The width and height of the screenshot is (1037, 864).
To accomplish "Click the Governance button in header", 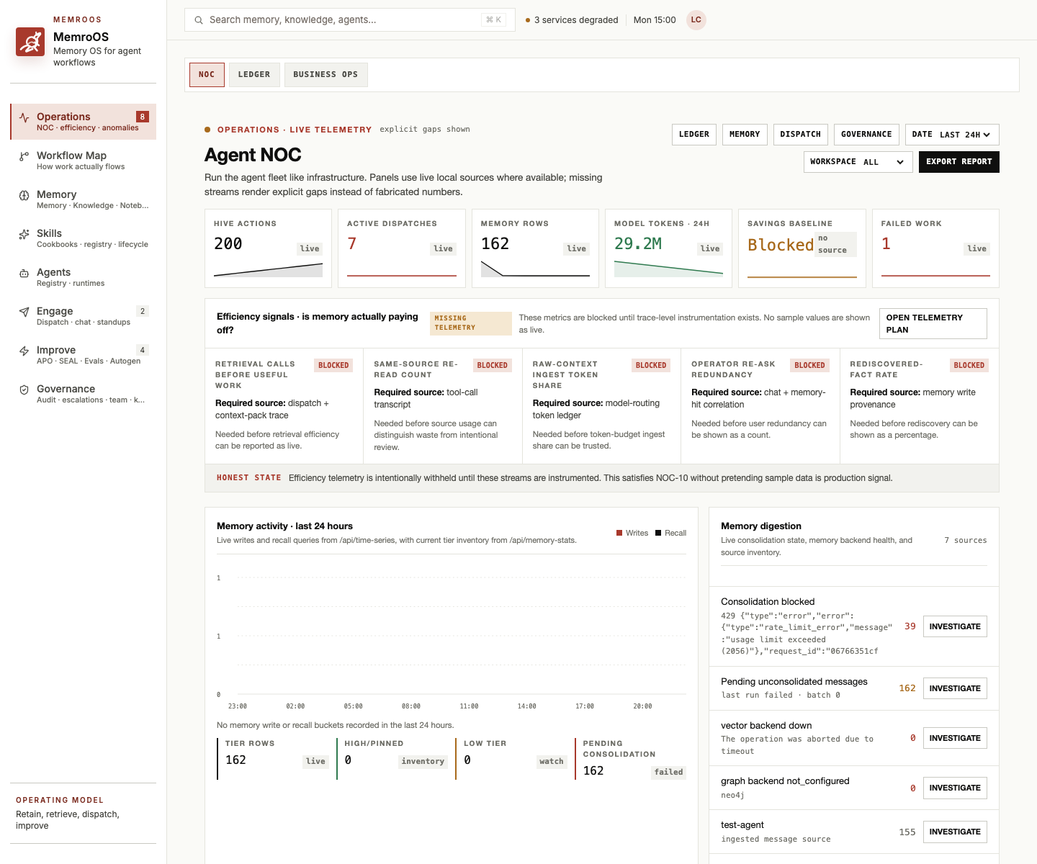I will (x=866, y=135).
